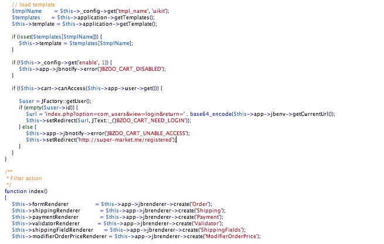Click $this->shippingFieldRenderer property
Screen dimensions: 384x244
tap(52, 230)
